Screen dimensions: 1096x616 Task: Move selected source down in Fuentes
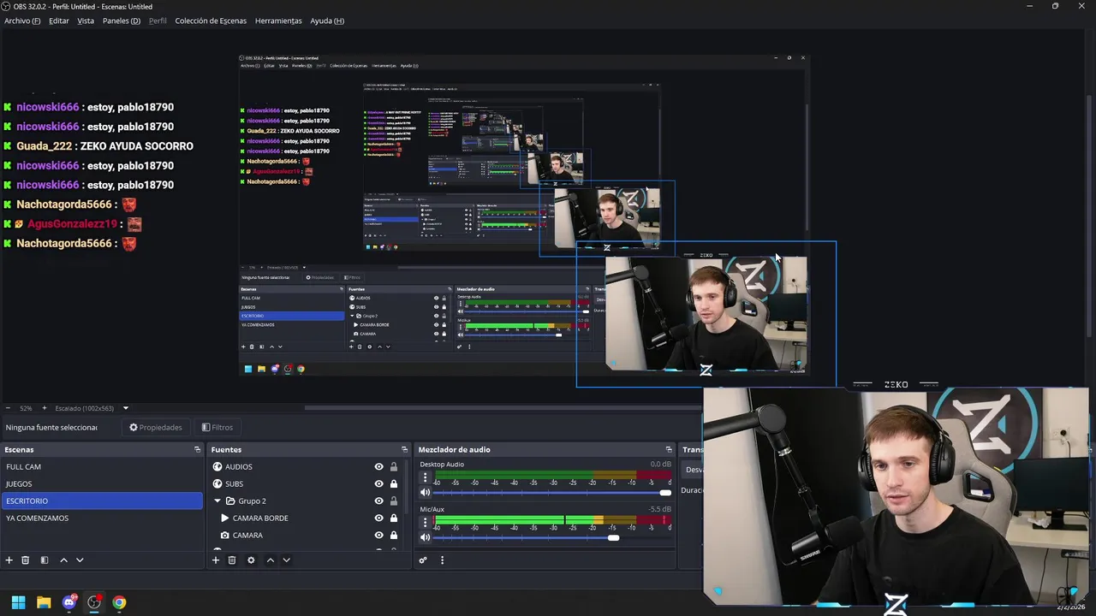pyautogui.click(x=286, y=560)
